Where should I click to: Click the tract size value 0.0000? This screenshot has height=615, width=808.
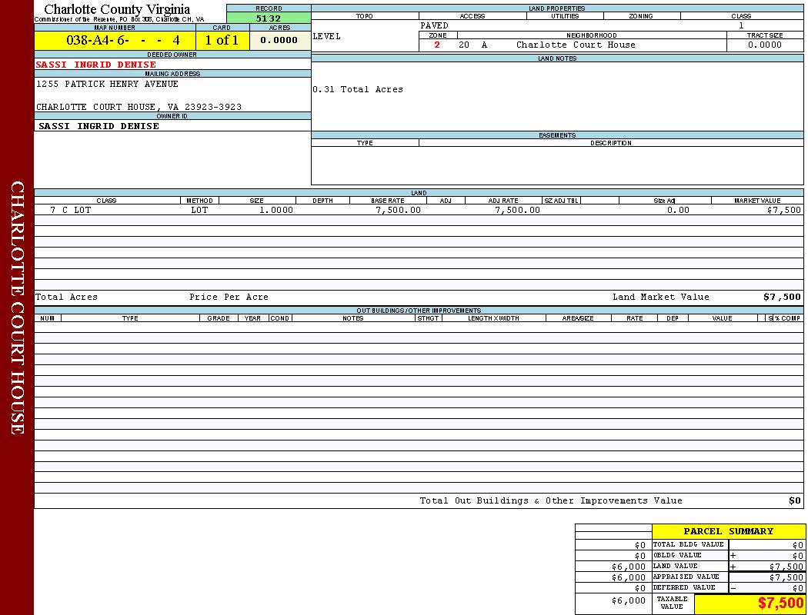765,45
